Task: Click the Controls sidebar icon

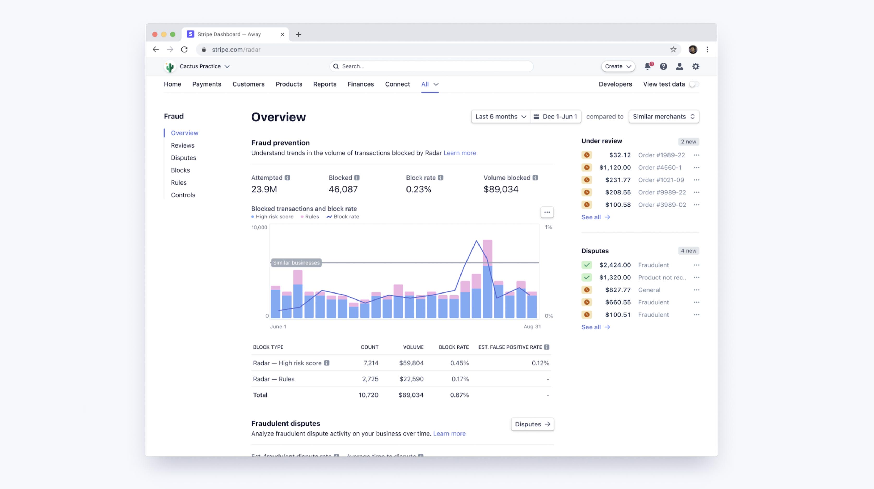Action: point(183,194)
